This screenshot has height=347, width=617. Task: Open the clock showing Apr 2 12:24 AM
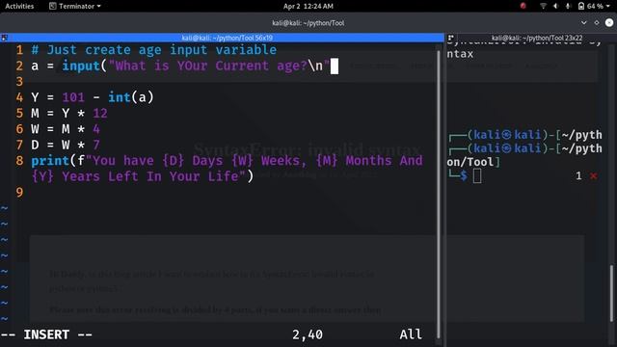pos(308,6)
